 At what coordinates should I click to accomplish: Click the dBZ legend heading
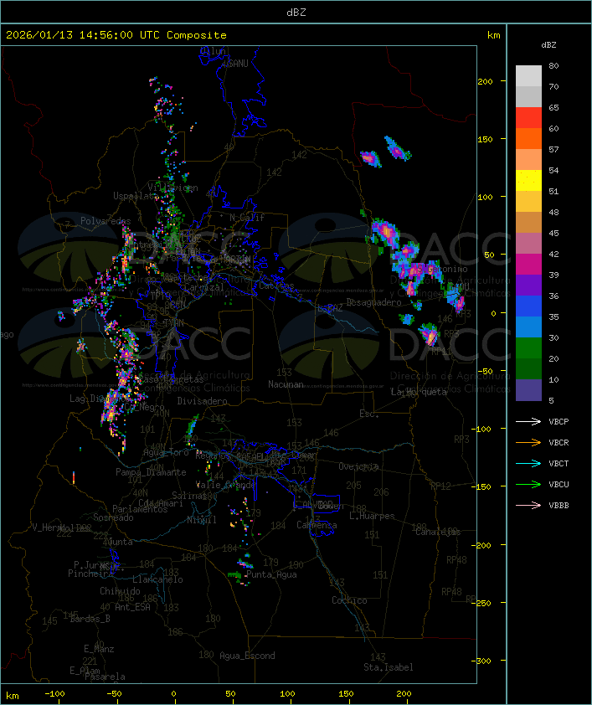click(548, 45)
